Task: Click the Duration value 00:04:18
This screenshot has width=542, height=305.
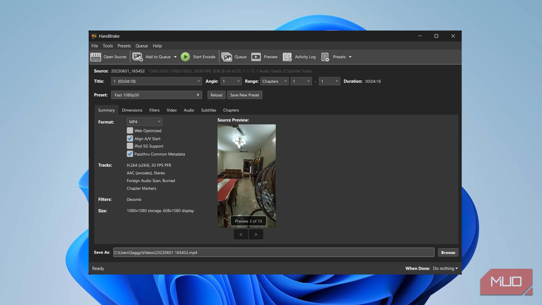Action: tap(373, 81)
